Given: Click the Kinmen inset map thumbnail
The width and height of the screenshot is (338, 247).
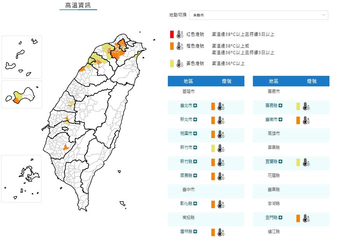Looking at the screenshot, I should click(x=21, y=95).
